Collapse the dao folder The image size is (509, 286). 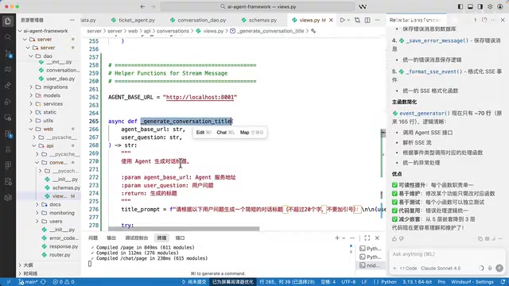pos(31,56)
